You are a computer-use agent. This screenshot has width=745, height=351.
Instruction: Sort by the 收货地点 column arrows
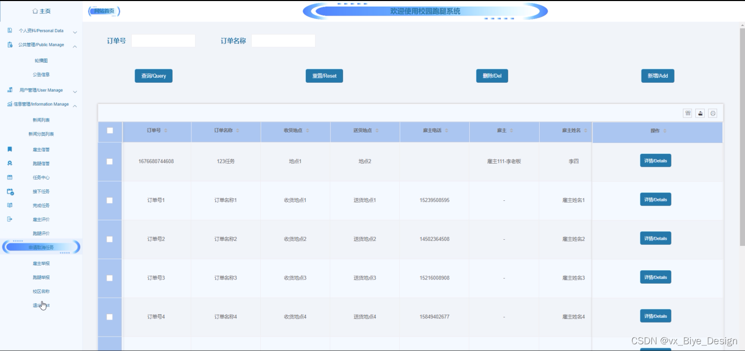click(307, 130)
